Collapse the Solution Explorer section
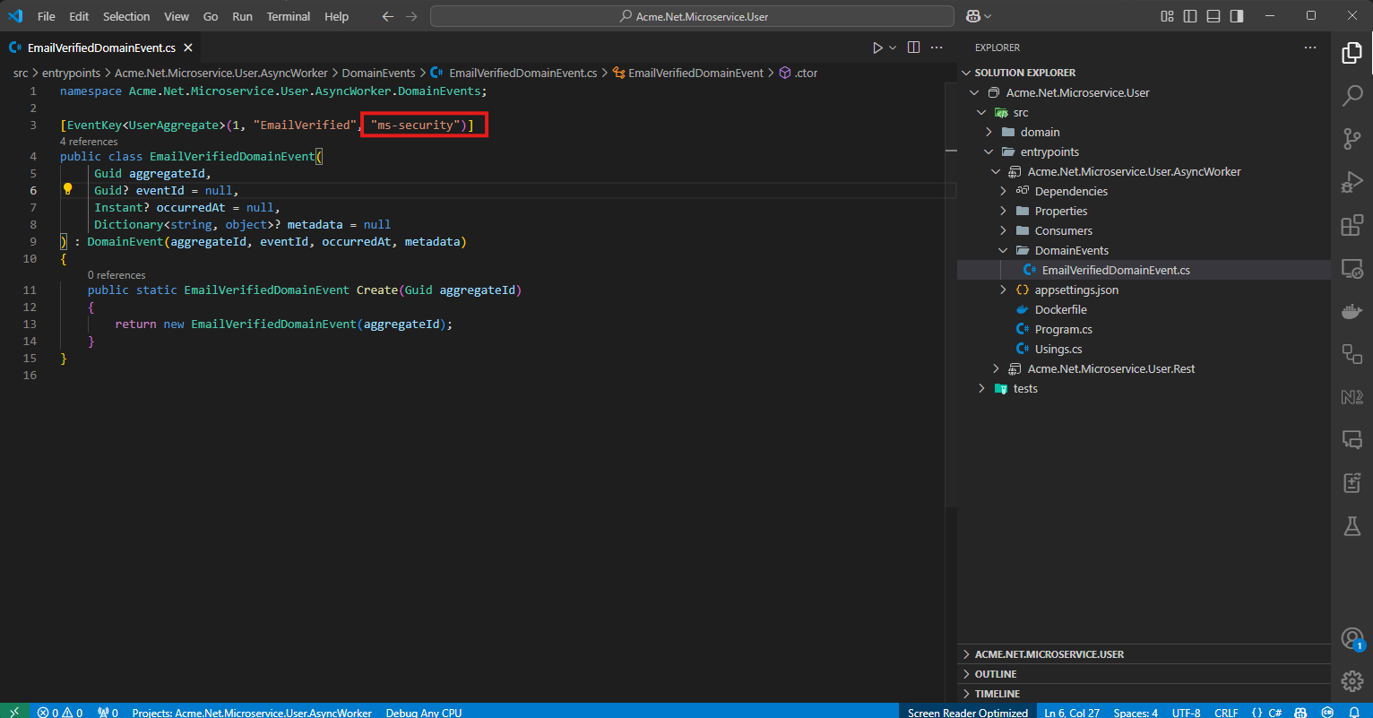Viewport: 1373px width, 718px height. coord(966,73)
